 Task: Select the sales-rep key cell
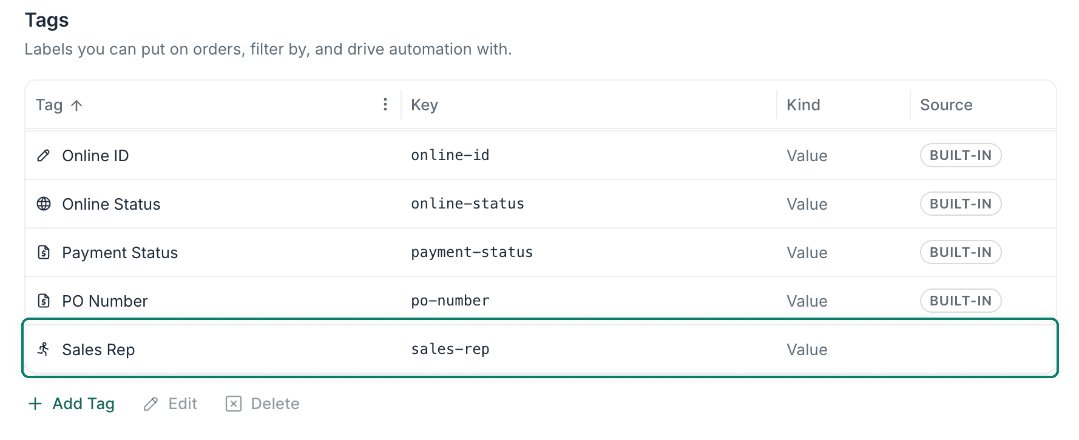450,350
